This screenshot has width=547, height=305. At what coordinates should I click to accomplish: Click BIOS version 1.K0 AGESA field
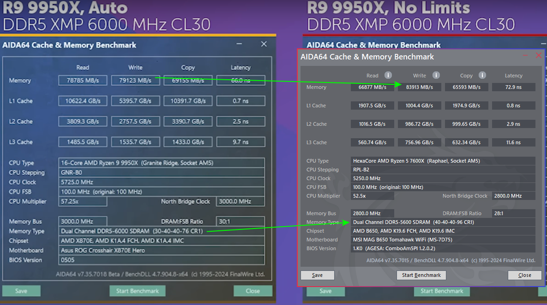click(443, 248)
